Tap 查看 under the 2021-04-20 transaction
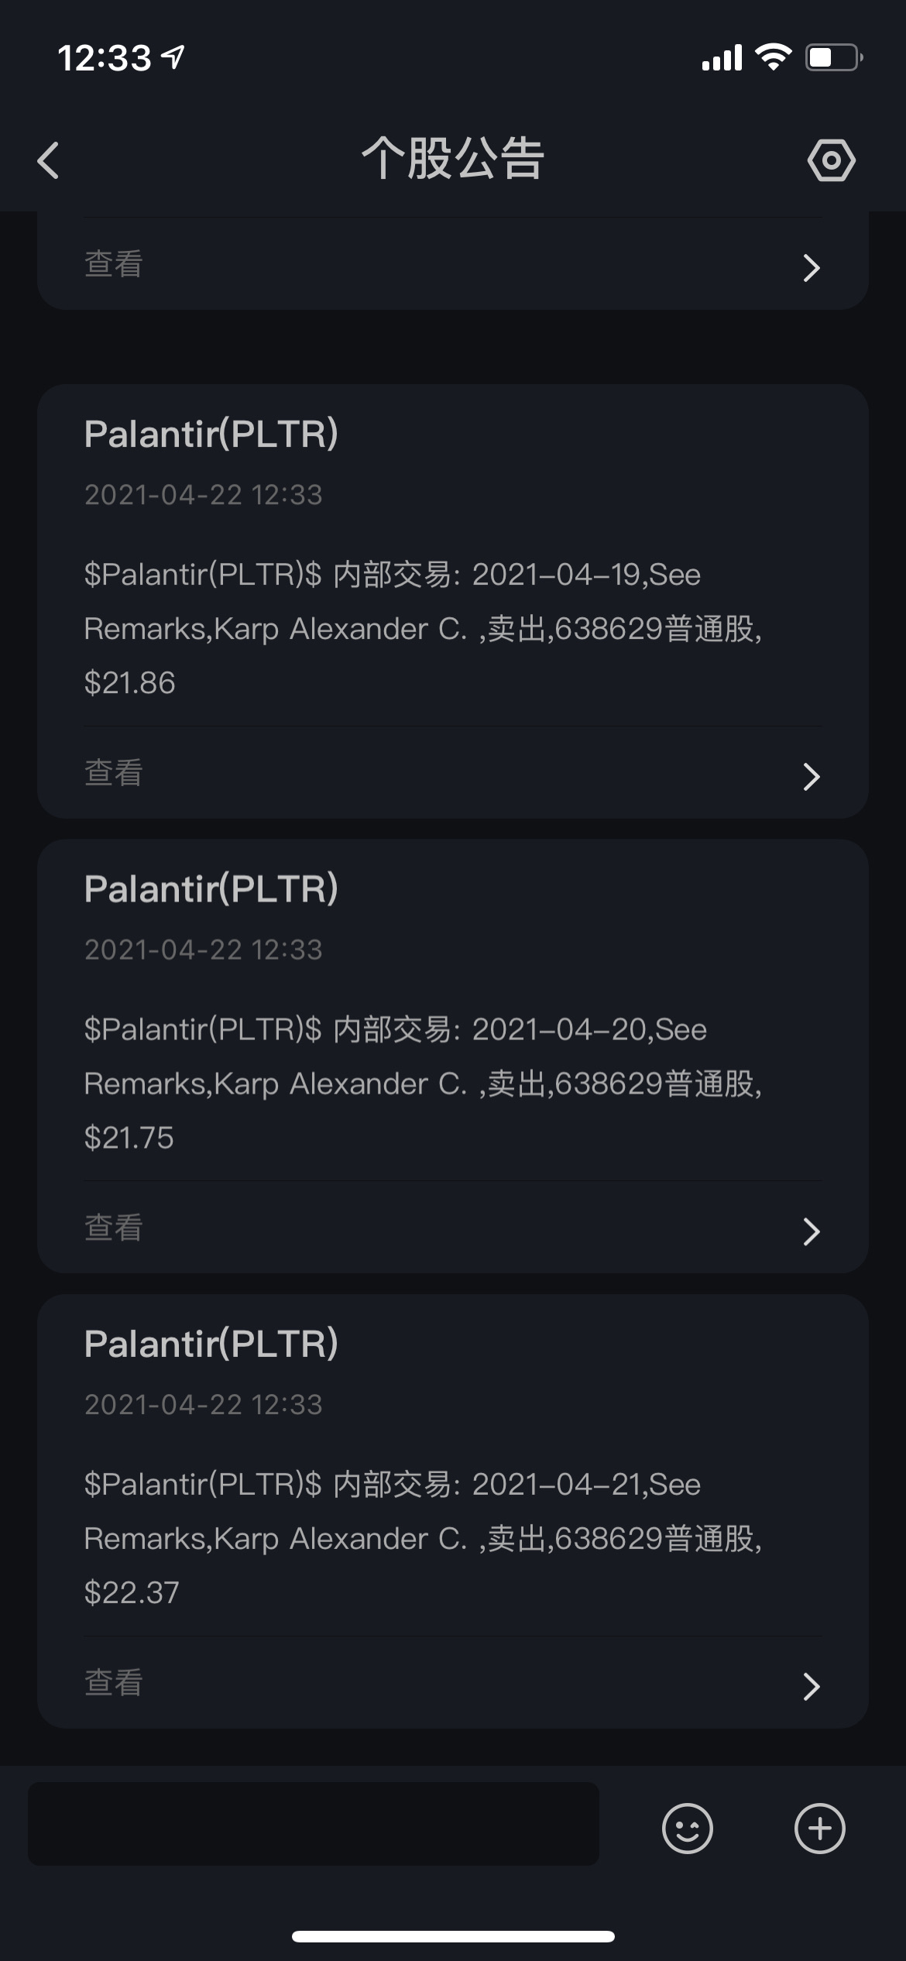The height and width of the screenshot is (1961, 906). (x=113, y=1228)
